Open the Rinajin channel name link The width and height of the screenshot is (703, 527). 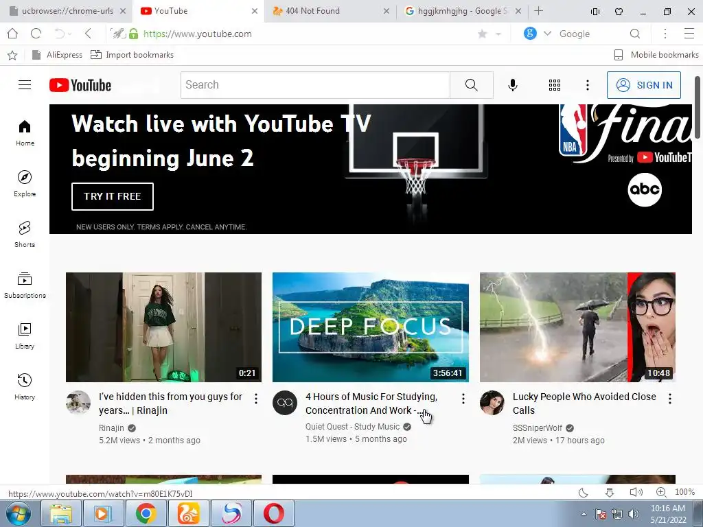click(x=111, y=428)
